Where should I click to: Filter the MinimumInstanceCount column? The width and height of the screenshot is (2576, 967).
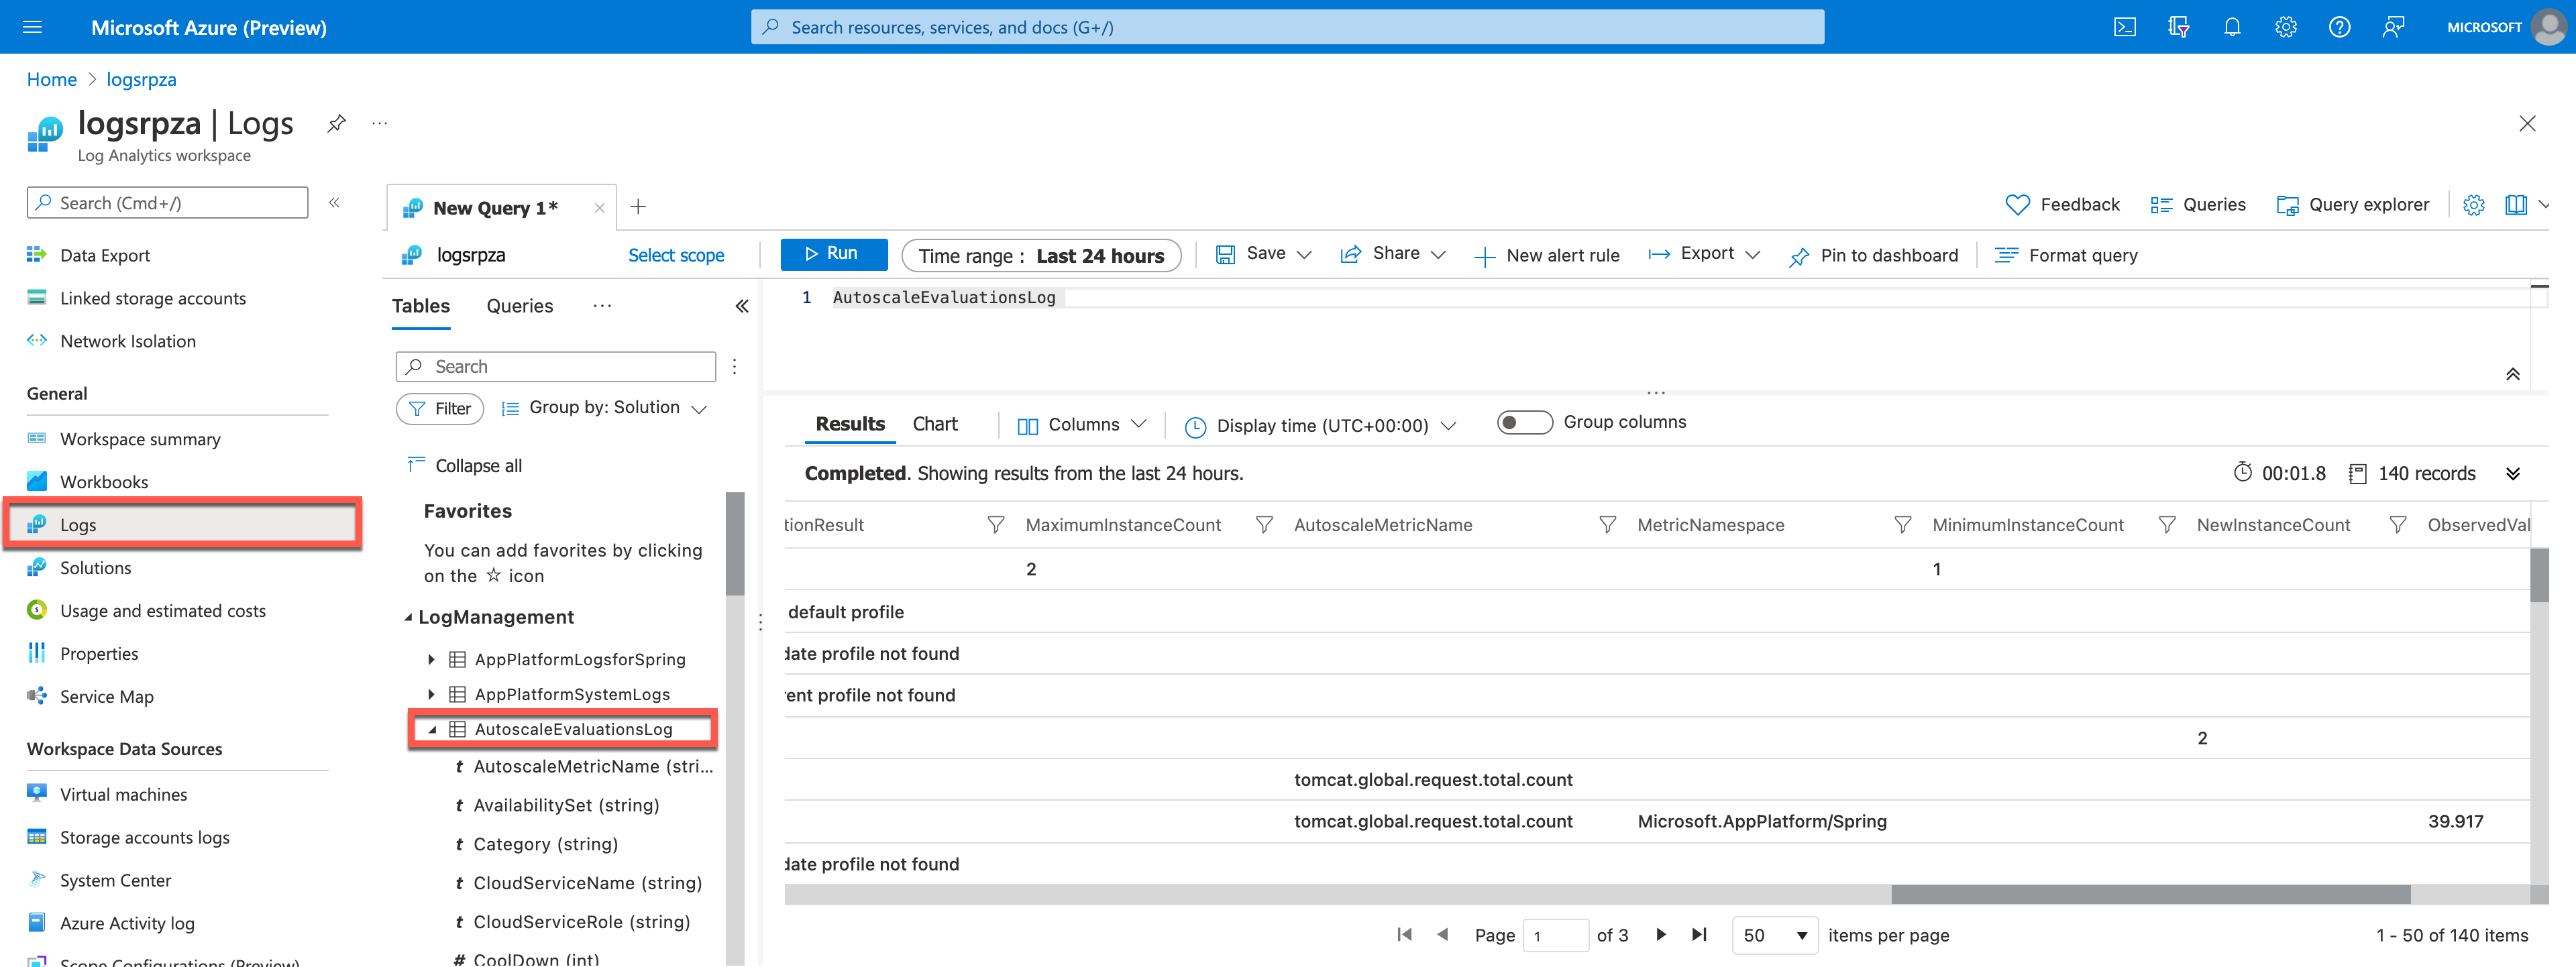pos(2166,525)
